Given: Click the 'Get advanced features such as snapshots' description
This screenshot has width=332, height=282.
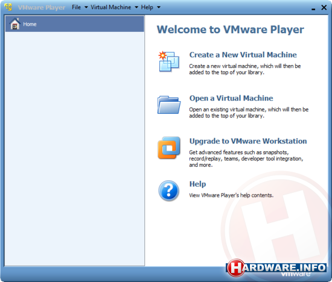Looking at the screenshot, I should pos(246,158).
